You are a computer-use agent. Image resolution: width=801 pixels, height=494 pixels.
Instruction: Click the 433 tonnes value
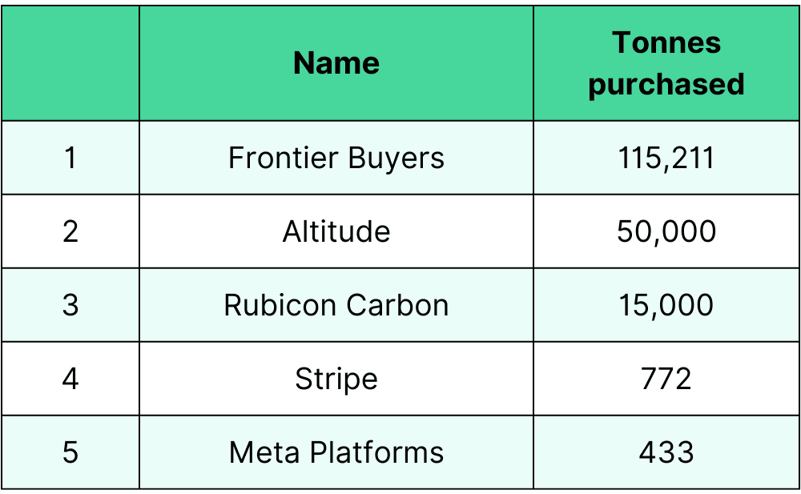click(666, 452)
